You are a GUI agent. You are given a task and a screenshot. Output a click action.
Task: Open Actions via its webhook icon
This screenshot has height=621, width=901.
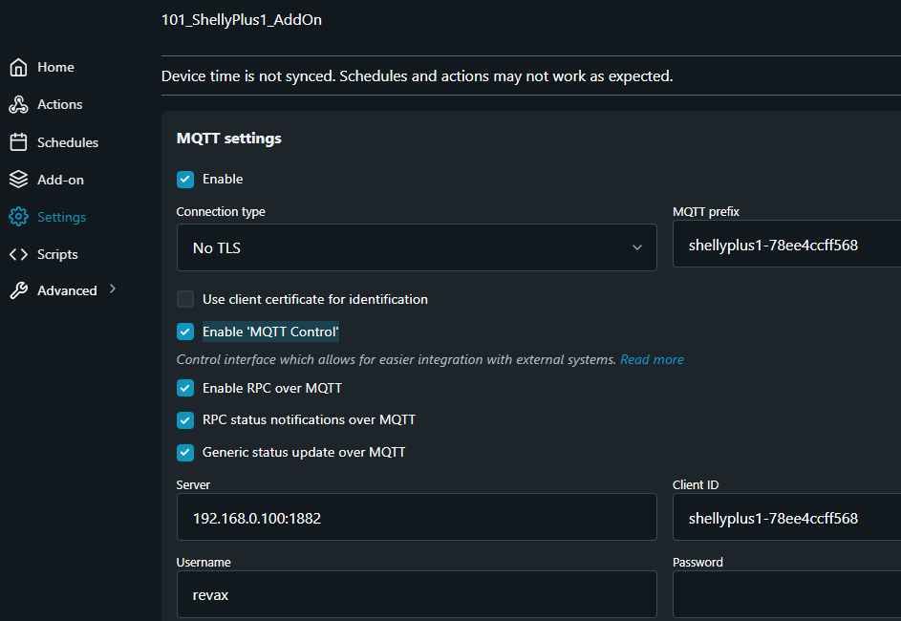point(18,104)
